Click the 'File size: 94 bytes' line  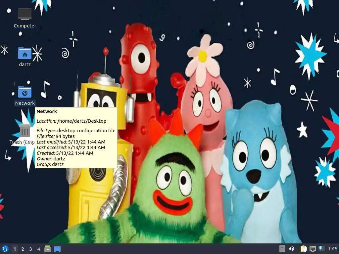56,136
